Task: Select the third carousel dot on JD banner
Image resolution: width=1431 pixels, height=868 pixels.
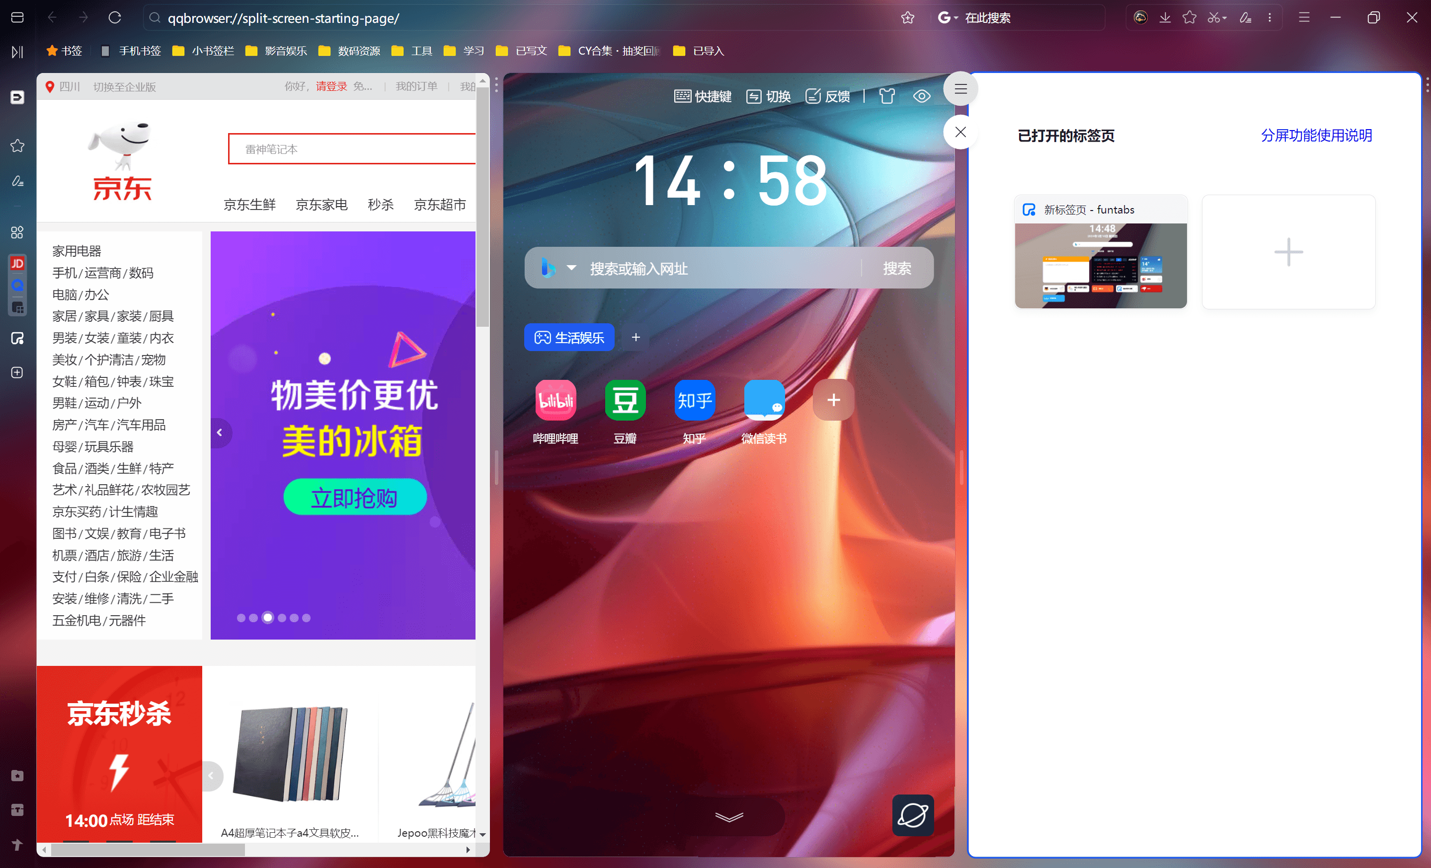Action: [267, 617]
